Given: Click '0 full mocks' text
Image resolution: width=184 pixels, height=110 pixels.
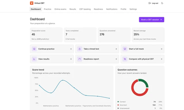Looking at the screenshot, I should (70, 39).
